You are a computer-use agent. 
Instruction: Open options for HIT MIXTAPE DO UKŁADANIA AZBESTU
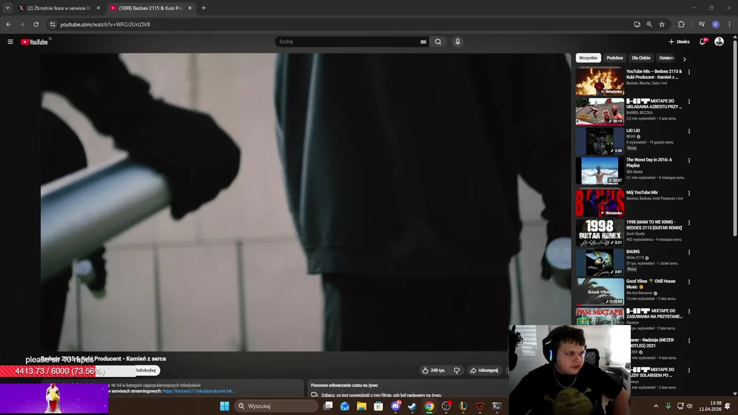coord(689,101)
